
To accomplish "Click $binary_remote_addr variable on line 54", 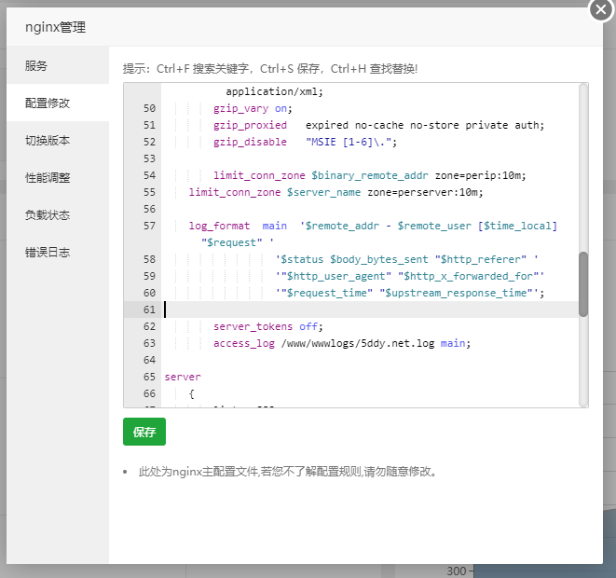I will click(x=370, y=175).
